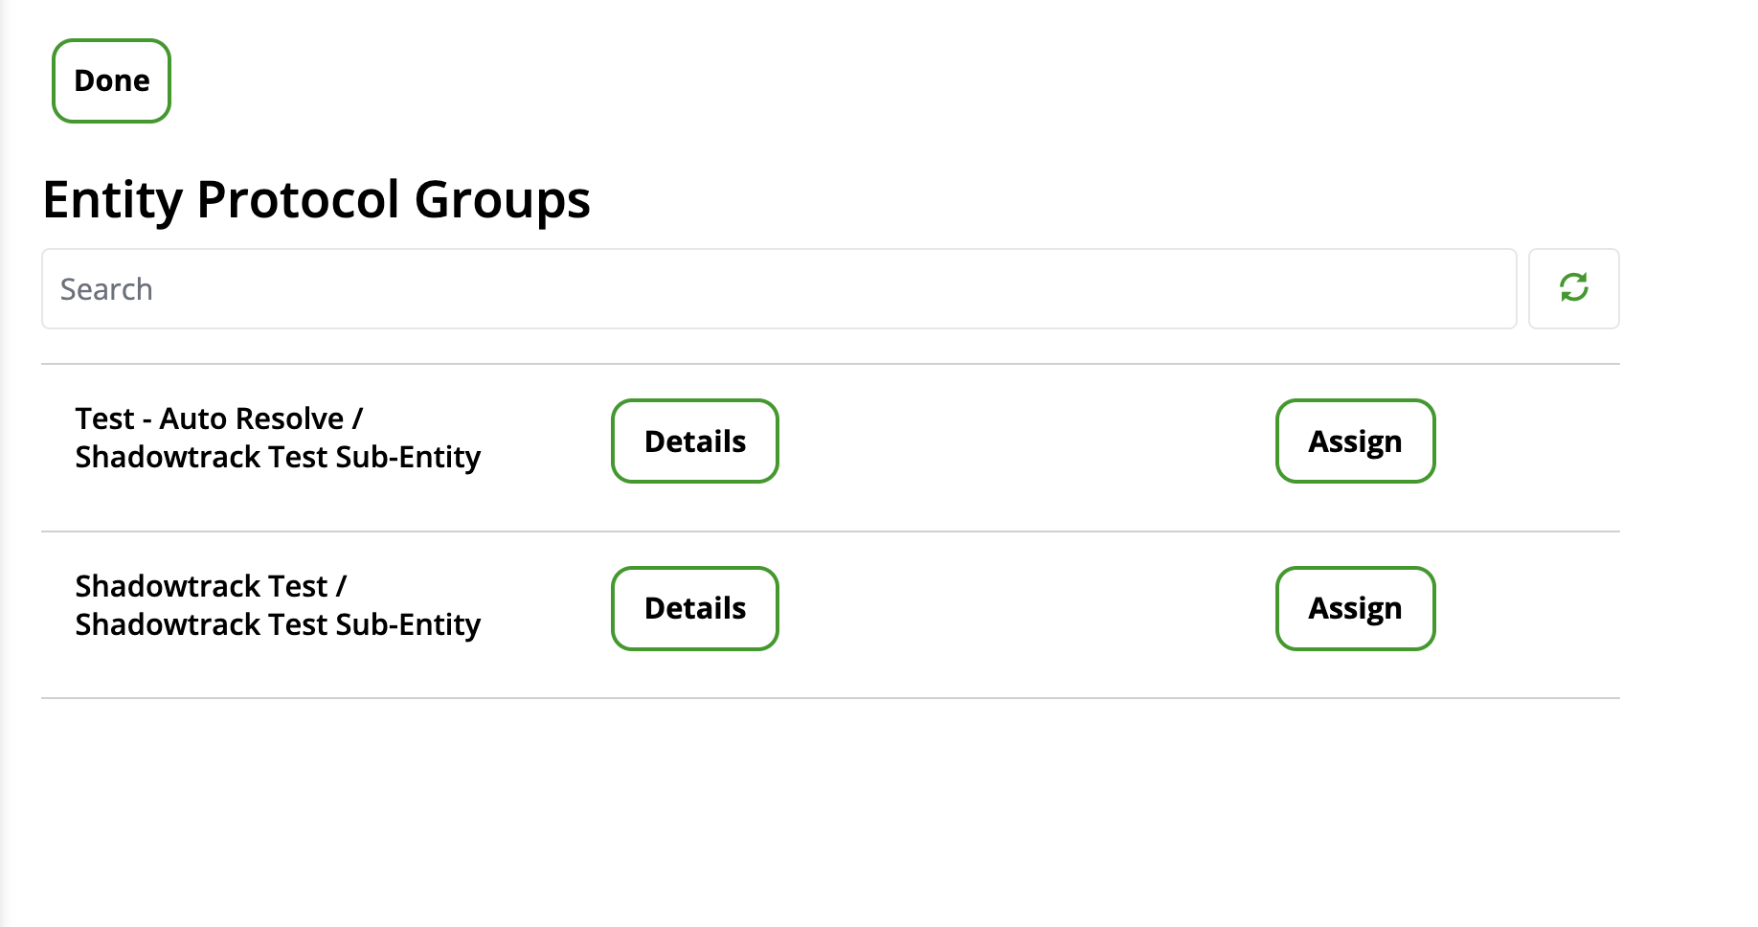The height and width of the screenshot is (927, 1758).
Task: Hit the first row's Details button
Action: 694,441
